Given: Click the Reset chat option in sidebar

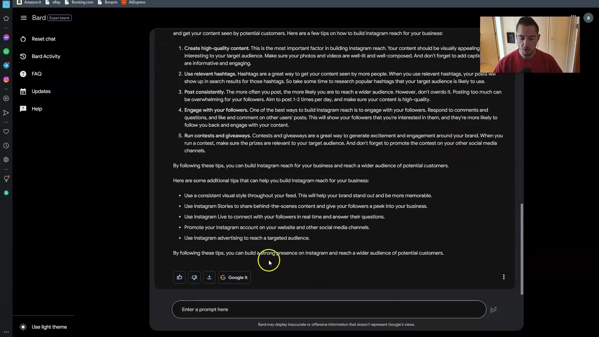Looking at the screenshot, I should pyautogui.click(x=44, y=38).
